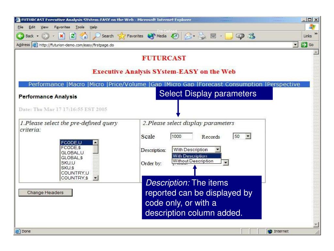This screenshot has height=251, width=334.
Task: Open the Tools menu
Action: pos(80,27)
